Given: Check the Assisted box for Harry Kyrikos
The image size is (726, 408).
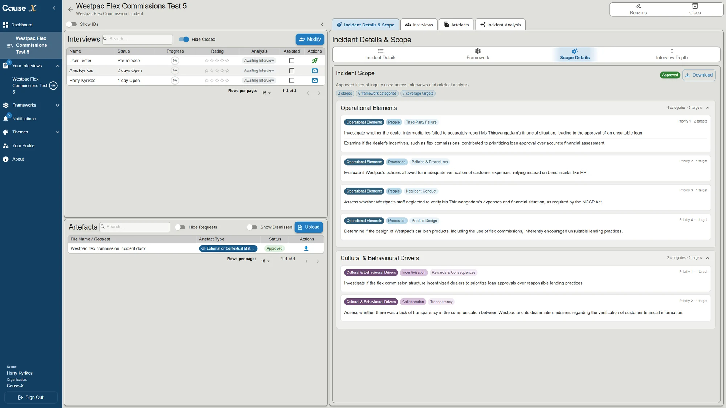Looking at the screenshot, I should [x=292, y=81].
